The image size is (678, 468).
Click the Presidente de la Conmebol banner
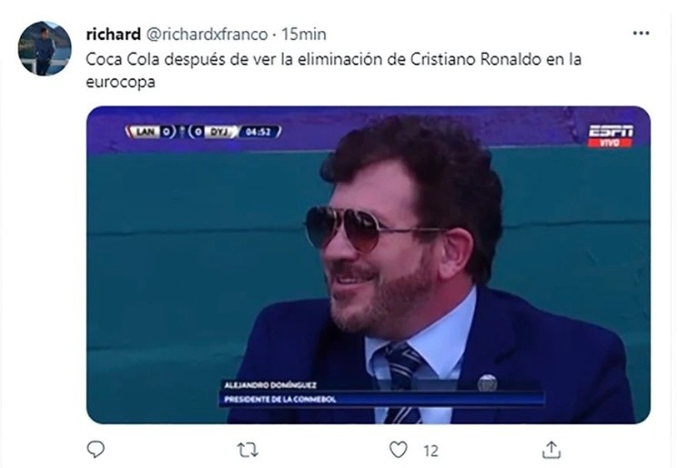coord(382,399)
